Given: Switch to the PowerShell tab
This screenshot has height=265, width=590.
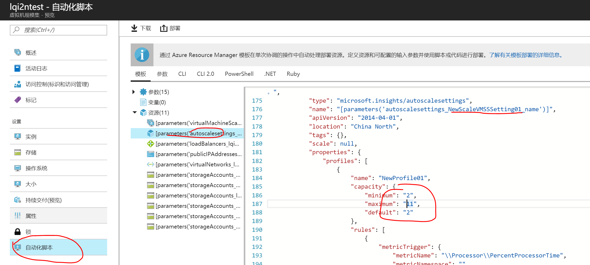Looking at the screenshot, I should 239,74.
